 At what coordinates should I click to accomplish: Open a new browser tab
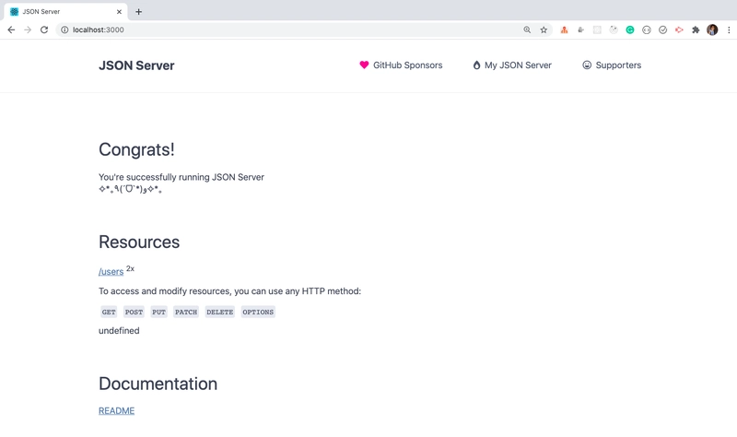139,12
